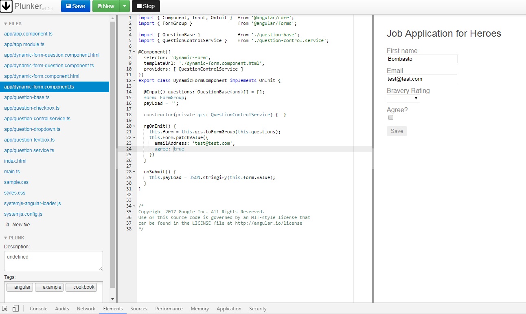Click the Save button in the form preview

[x=396, y=131]
